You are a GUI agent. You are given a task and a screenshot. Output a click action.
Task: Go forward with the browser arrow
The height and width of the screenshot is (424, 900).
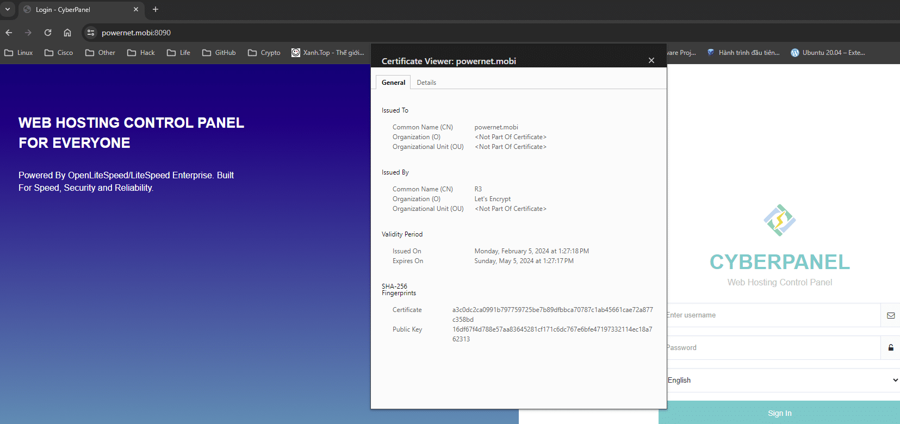[x=28, y=33]
